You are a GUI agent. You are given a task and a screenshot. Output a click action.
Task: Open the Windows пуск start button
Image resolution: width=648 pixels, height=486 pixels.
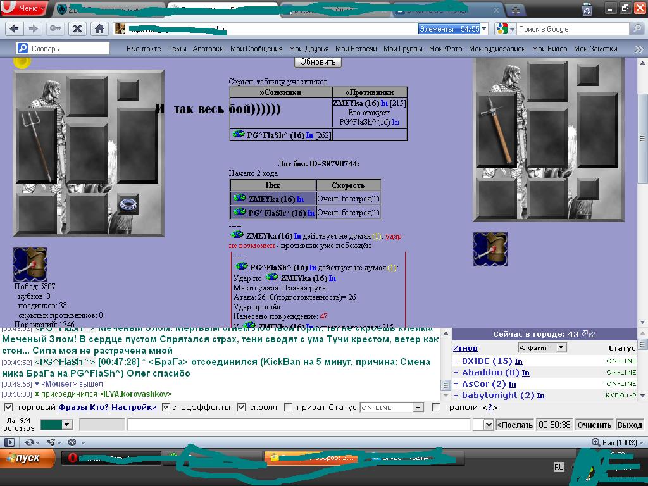coord(27,458)
